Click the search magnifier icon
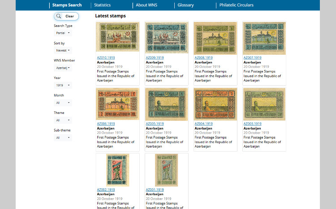 [x=59, y=16]
